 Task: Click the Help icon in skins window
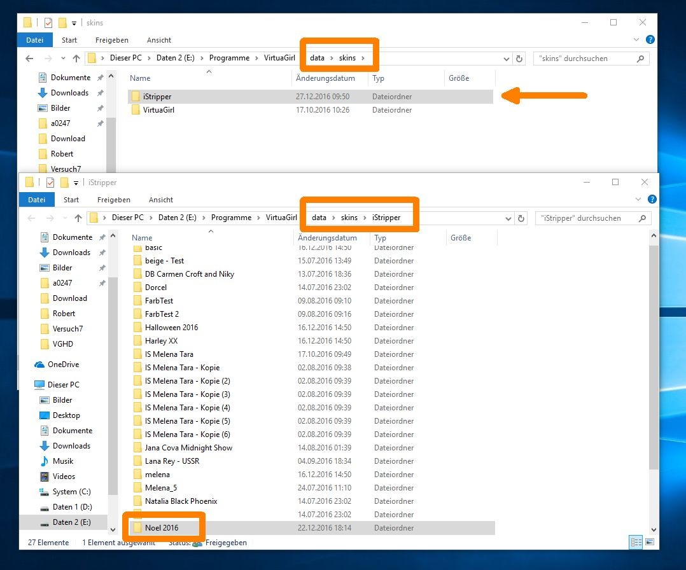click(x=650, y=39)
